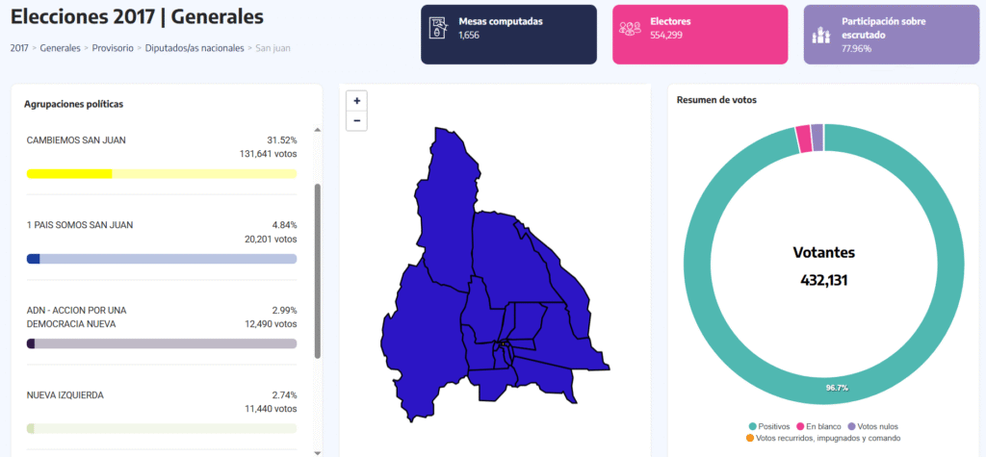Click the 96.7% label on the donut
Image resolution: width=986 pixels, height=457 pixels.
click(x=837, y=388)
